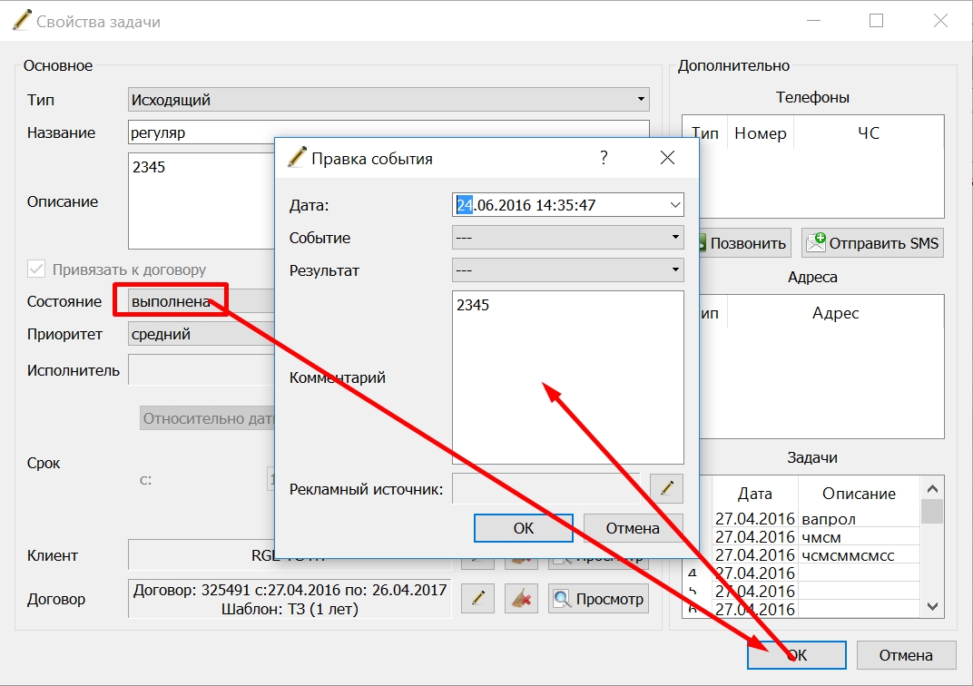
Task: Click up arrow of Задачи list scrollbar
Action: tap(932, 489)
